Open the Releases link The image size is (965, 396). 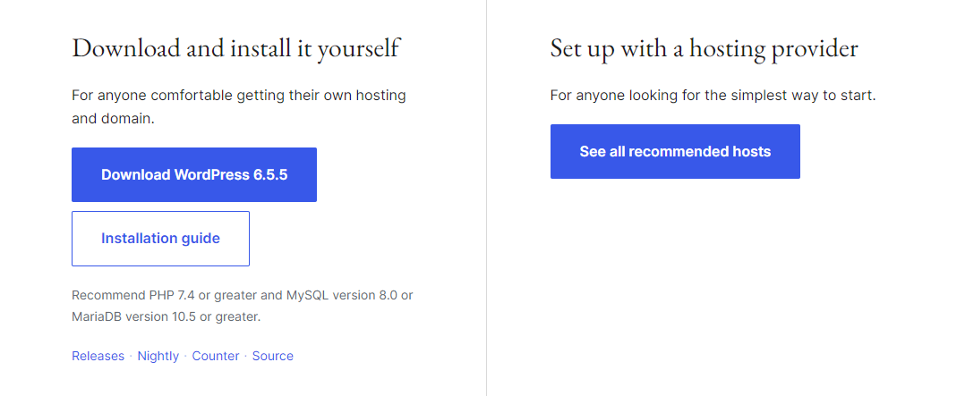[x=98, y=356]
